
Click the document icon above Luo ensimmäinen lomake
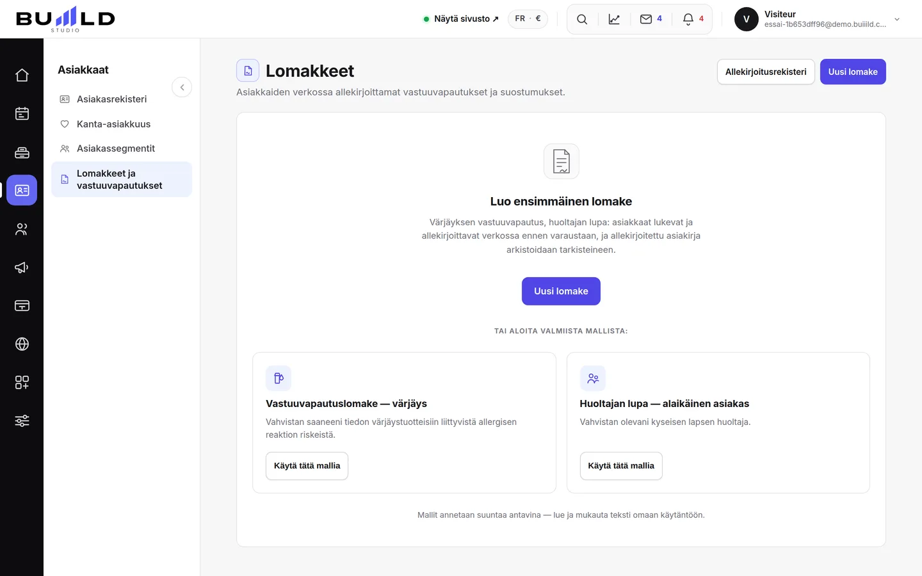[x=562, y=161]
